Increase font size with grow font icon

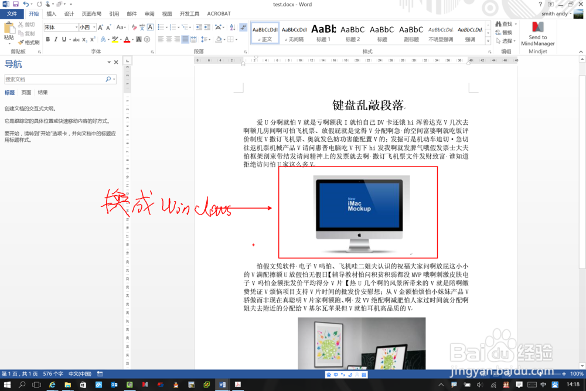[101, 28]
